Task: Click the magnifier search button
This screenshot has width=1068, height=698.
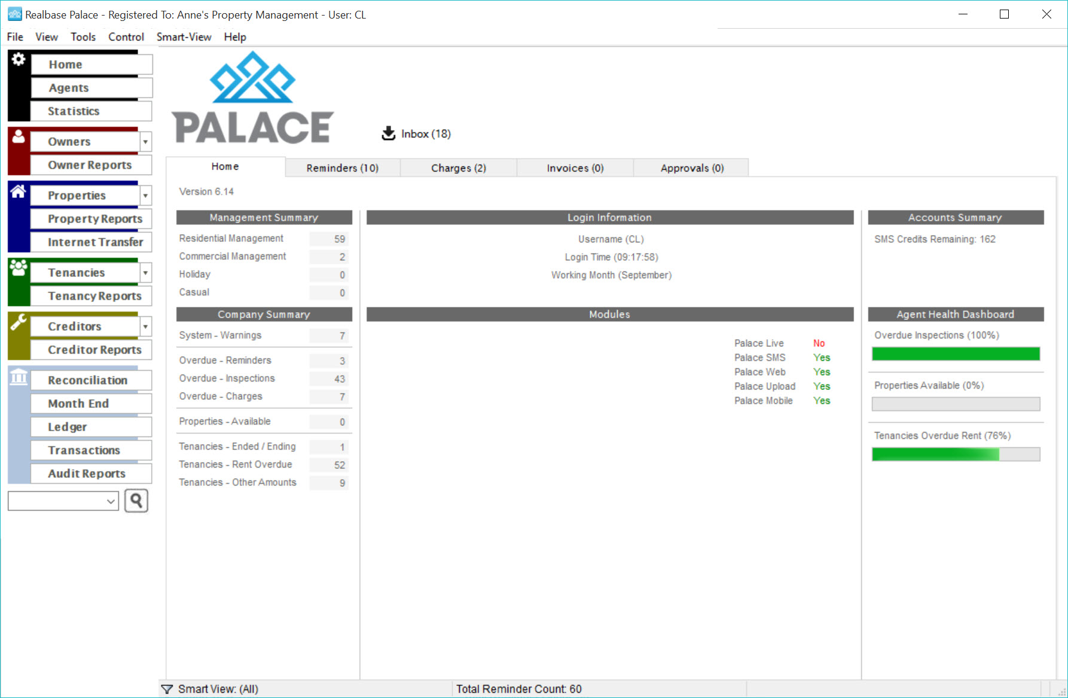Action: [136, 501]
